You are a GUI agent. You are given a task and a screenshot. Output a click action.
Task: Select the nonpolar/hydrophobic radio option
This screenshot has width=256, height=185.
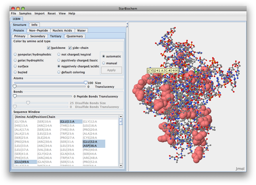coord(15,54)
